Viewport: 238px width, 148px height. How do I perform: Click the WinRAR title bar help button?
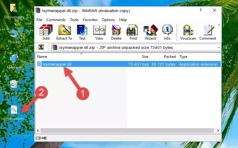201,10
